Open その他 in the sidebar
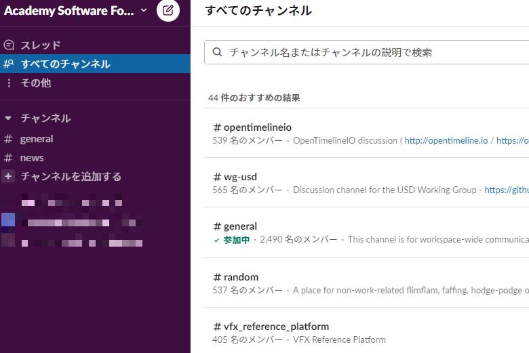The height and width of the screenshot is (353, 529). pos(95,83)
